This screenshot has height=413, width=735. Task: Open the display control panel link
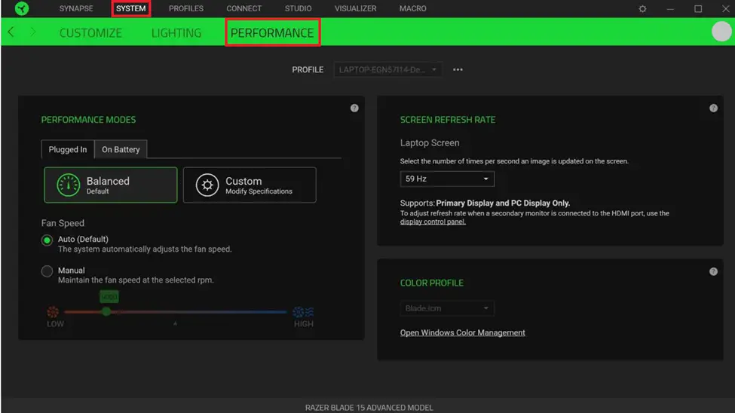click(x=433, y=222)
